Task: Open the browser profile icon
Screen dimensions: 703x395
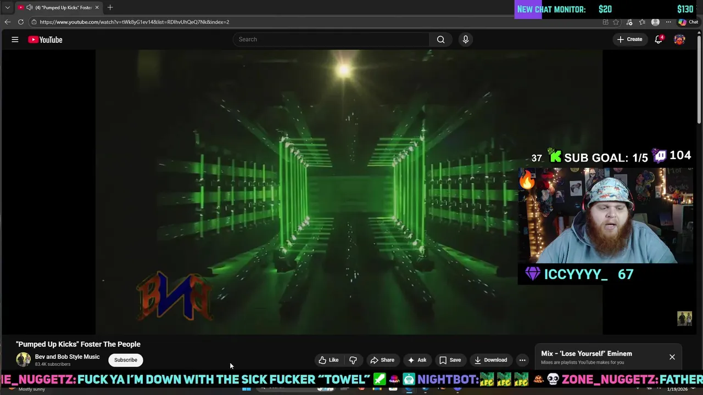Action: click(x=655, y=22)
